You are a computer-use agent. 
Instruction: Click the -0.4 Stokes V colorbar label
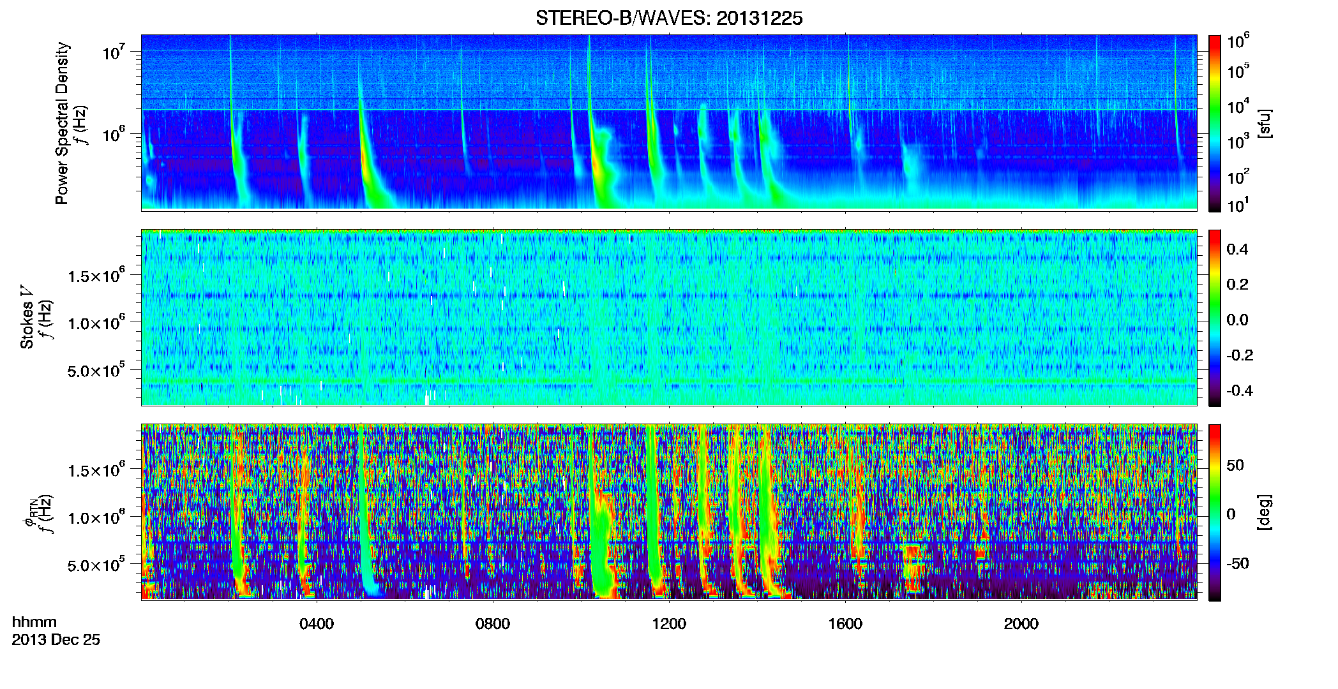coord(1240,390)
